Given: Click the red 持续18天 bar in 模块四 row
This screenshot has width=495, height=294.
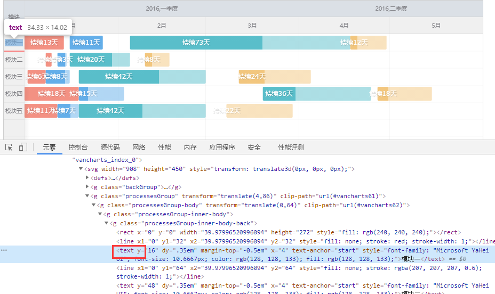Looking at the screenshot, I should (x=51, y=94).
